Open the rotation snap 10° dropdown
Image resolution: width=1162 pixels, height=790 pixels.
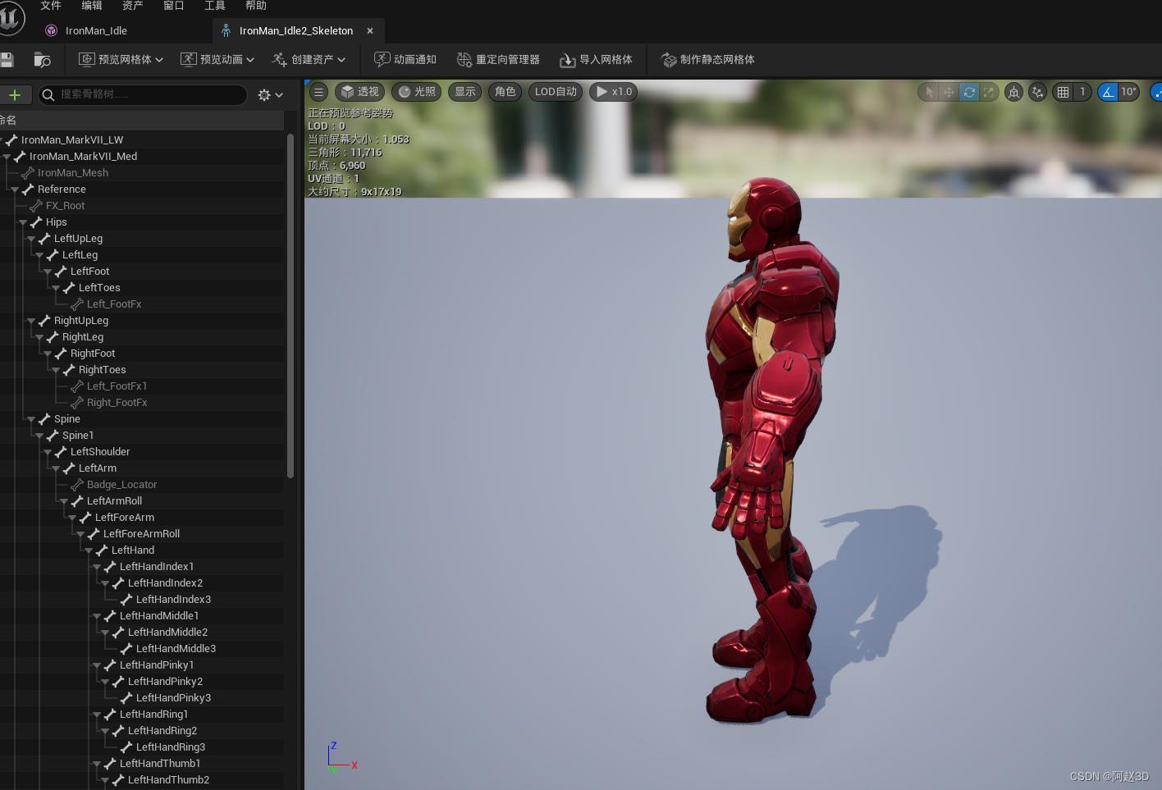pyautogui.click(x=1128, y=92)
